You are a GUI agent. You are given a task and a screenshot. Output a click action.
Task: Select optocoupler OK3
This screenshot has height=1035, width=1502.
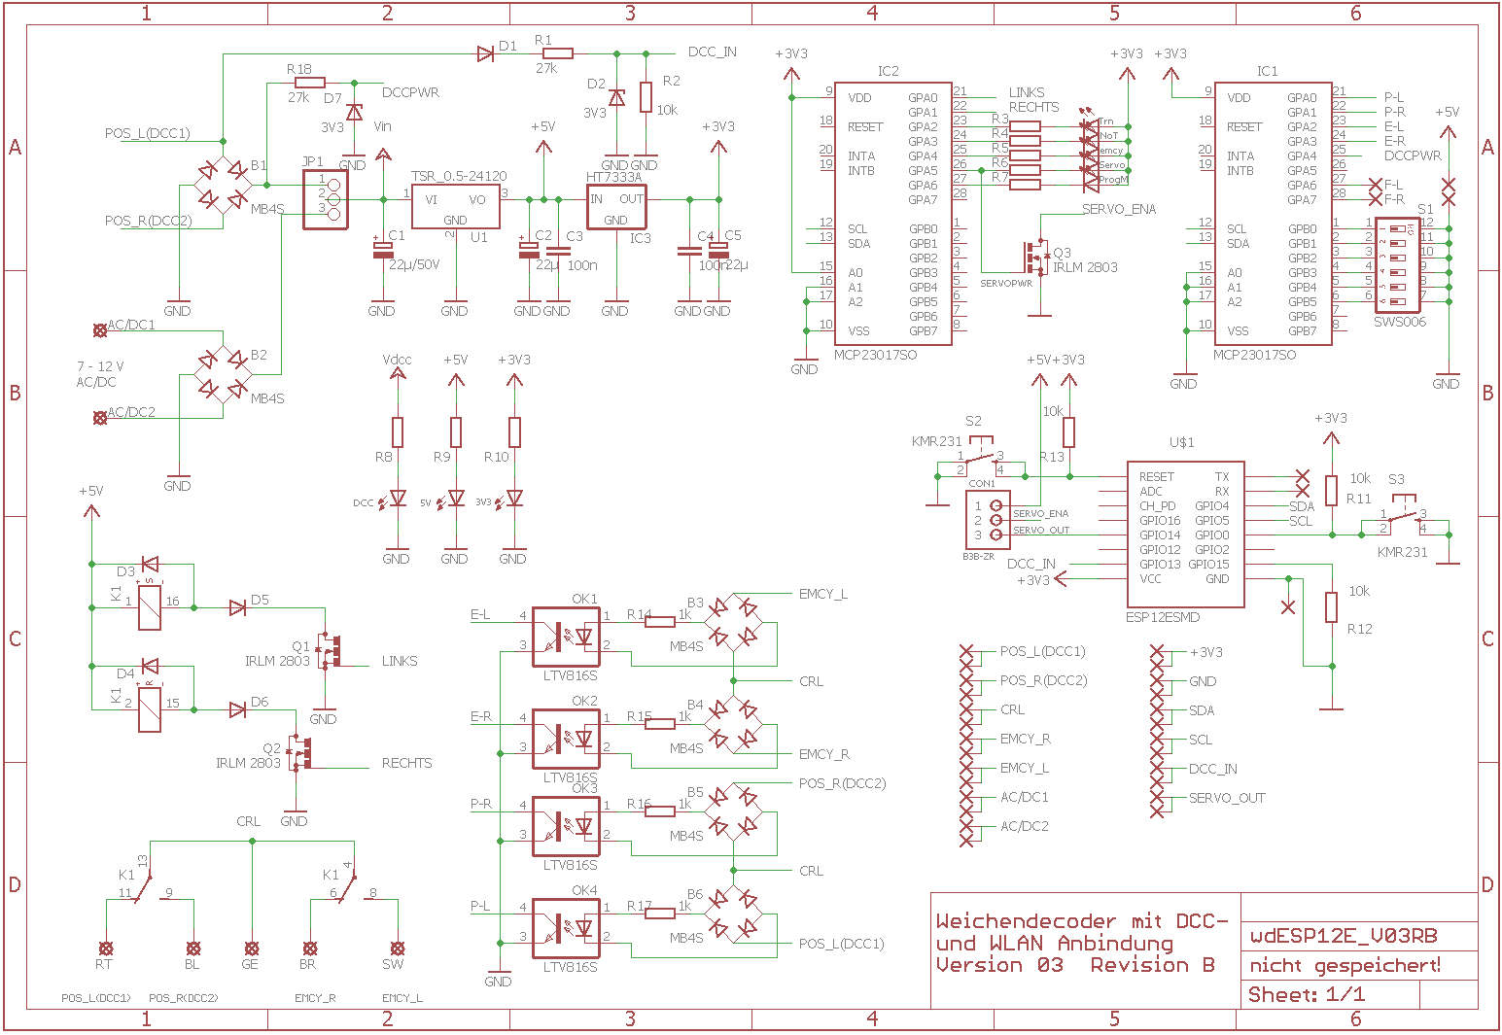[567, 825]
